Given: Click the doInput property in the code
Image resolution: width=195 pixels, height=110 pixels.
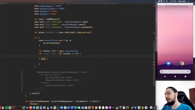Looking at the screenshot, I should tap(44, 14).
